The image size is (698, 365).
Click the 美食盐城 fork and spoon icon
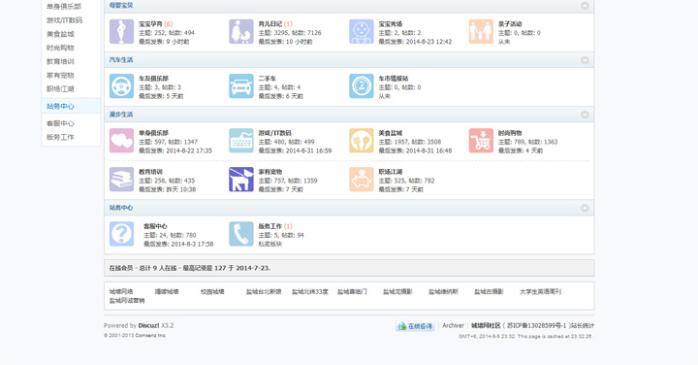tap(361, 141)
